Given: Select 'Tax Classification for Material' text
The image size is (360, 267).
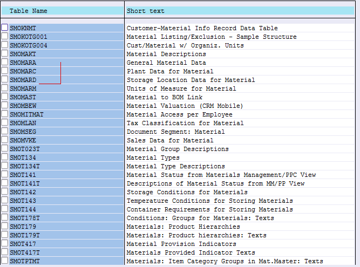Looking at the screenshot, I should pyautogui.click(x=185, y=123).
